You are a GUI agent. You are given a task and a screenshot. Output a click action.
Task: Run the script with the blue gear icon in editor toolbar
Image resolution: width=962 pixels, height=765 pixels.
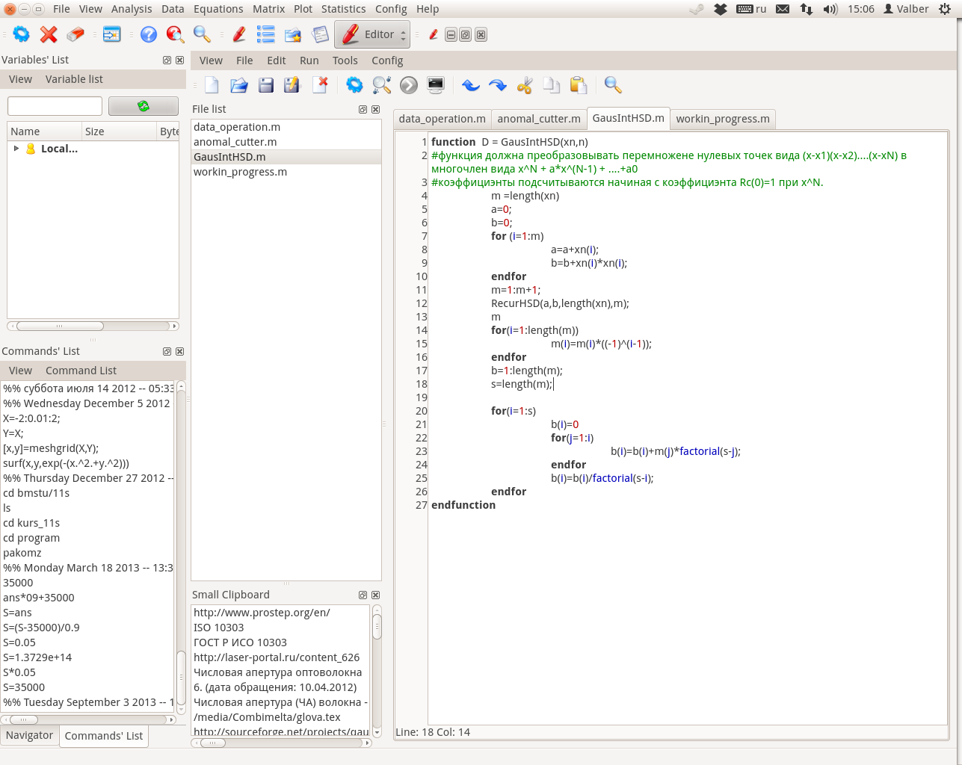click(354, 85)
